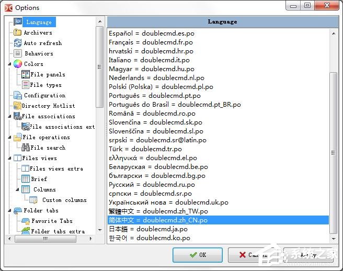Click the Apply button
Screen dimensions: 343x271
(x=308, y=255)
